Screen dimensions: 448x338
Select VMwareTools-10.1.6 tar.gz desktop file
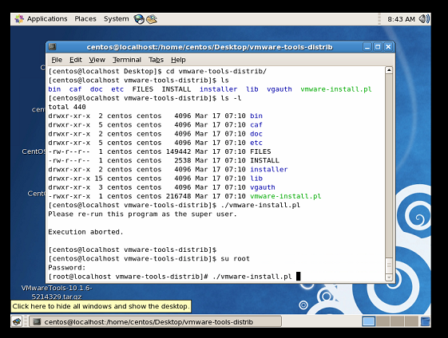(x=57, y=292)
